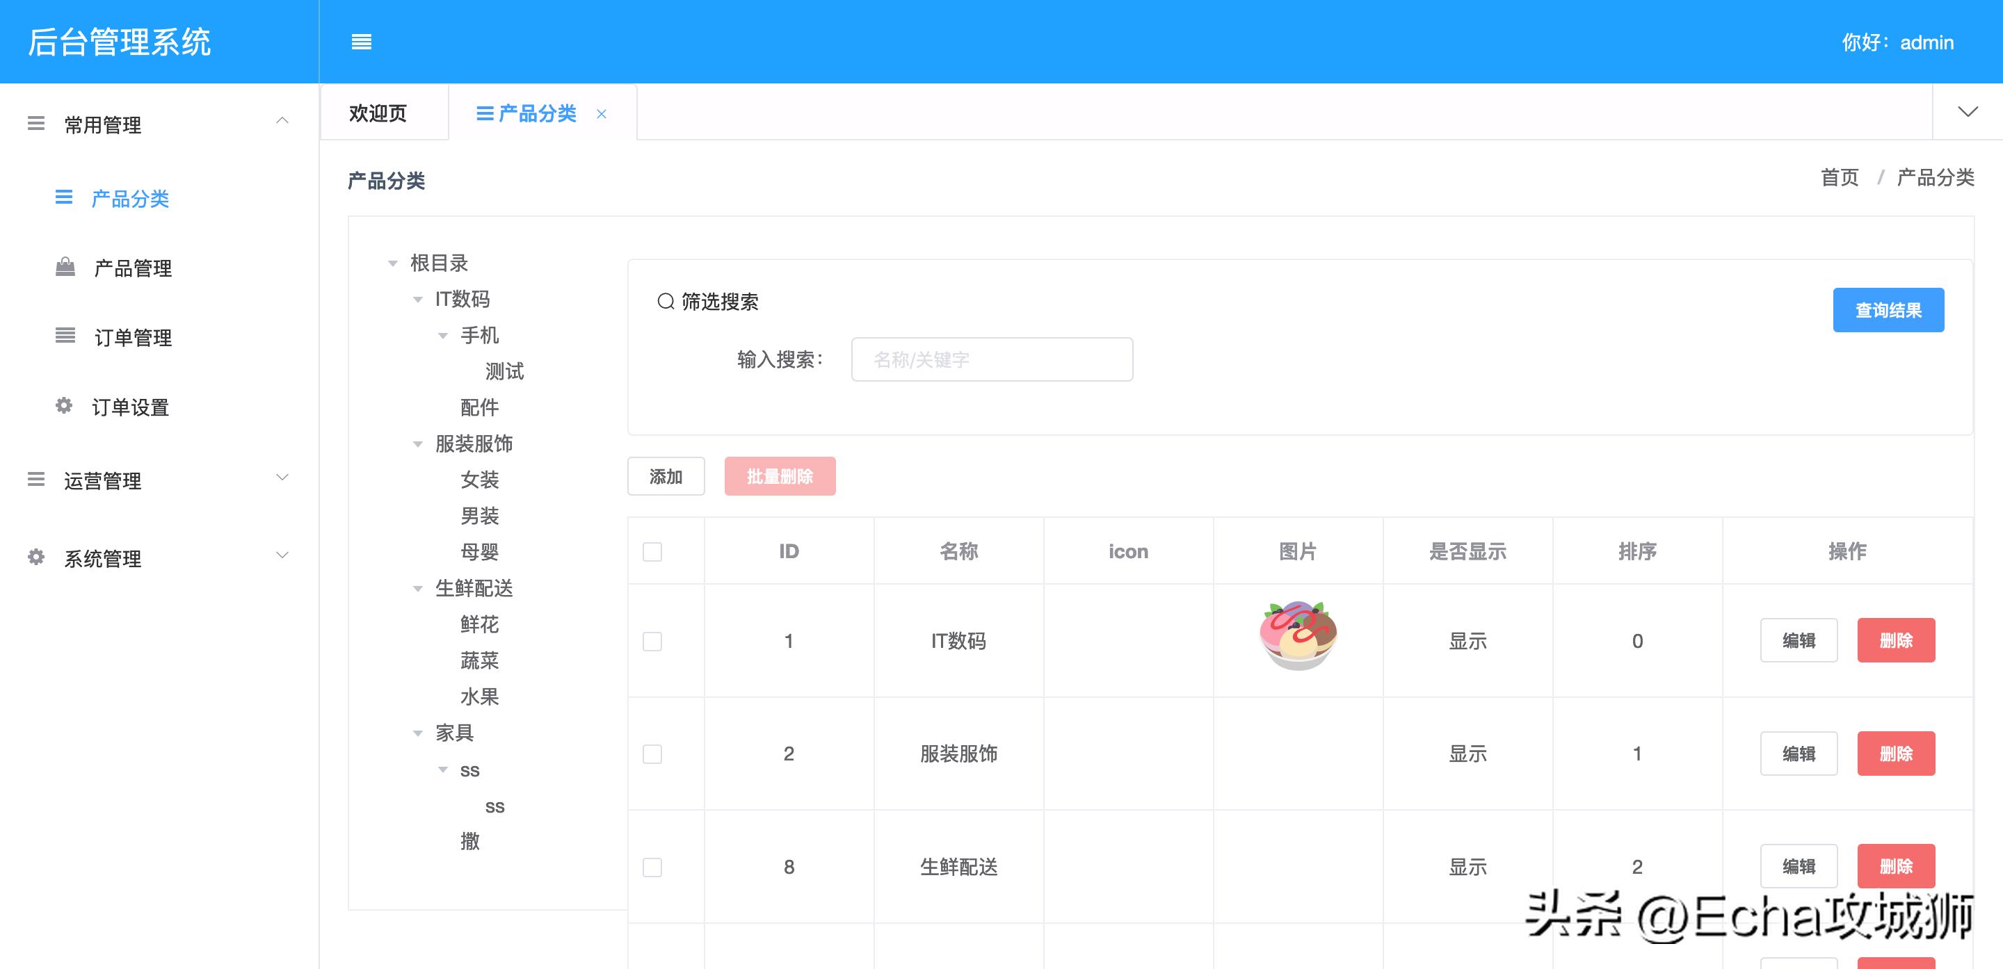This screenshot has height=969, width=2003.
Task: Click the 系统管理 gear icon
Action: click(x=35, y=556)
